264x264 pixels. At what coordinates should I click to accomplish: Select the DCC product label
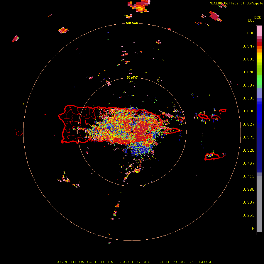tap(258, 18)
